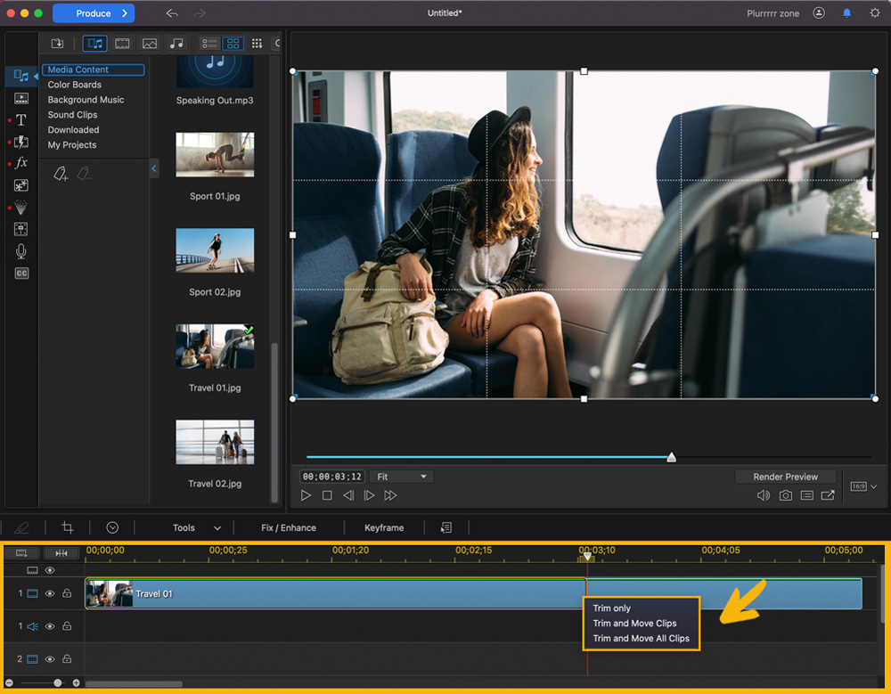Select the Crop tool above the timeline
The image size is (891, 694).
[x=68, y=527]
